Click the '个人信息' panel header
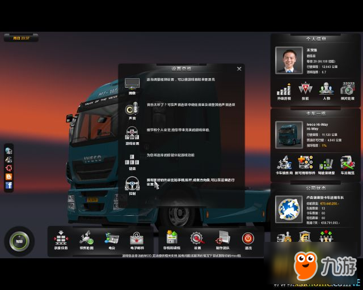The width and height of the screenshot is (363, 290). [316, 39]
